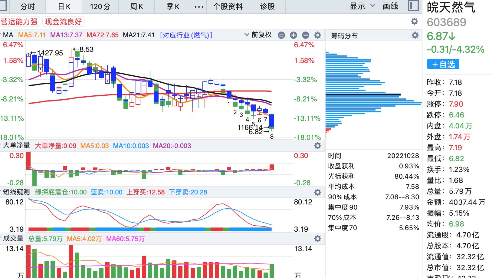
Task: Open the 前复权 adjustment dropdown
Action: point(258,35)
